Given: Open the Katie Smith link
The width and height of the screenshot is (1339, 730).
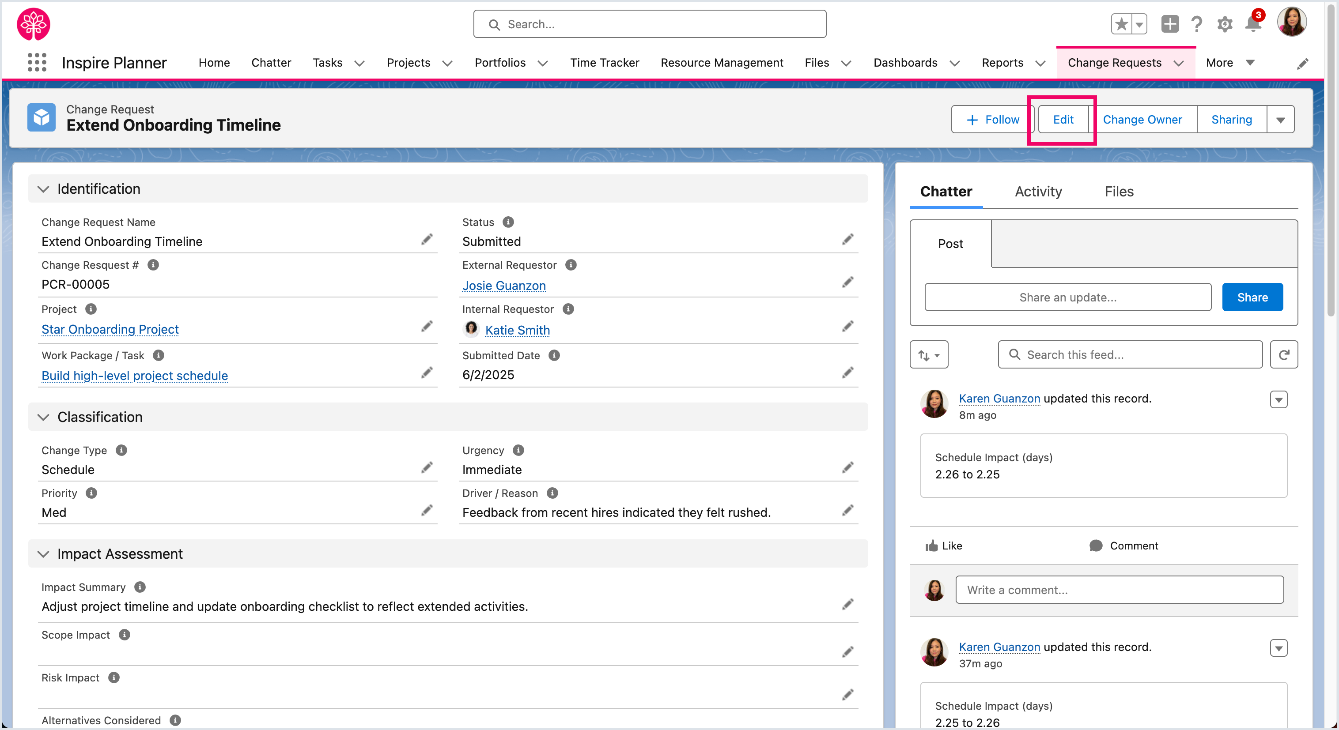Looking at the screenshot, I should click(517, 331).
